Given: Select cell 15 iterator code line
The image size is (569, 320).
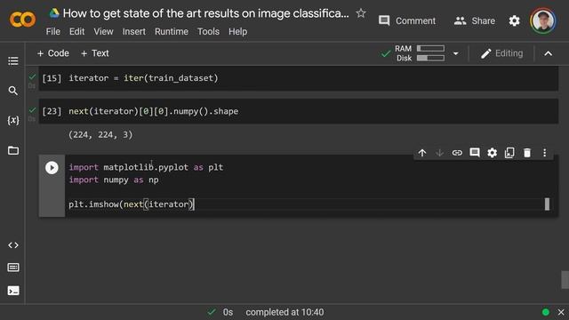Looking at the screenshot, I should pos(143,78).
